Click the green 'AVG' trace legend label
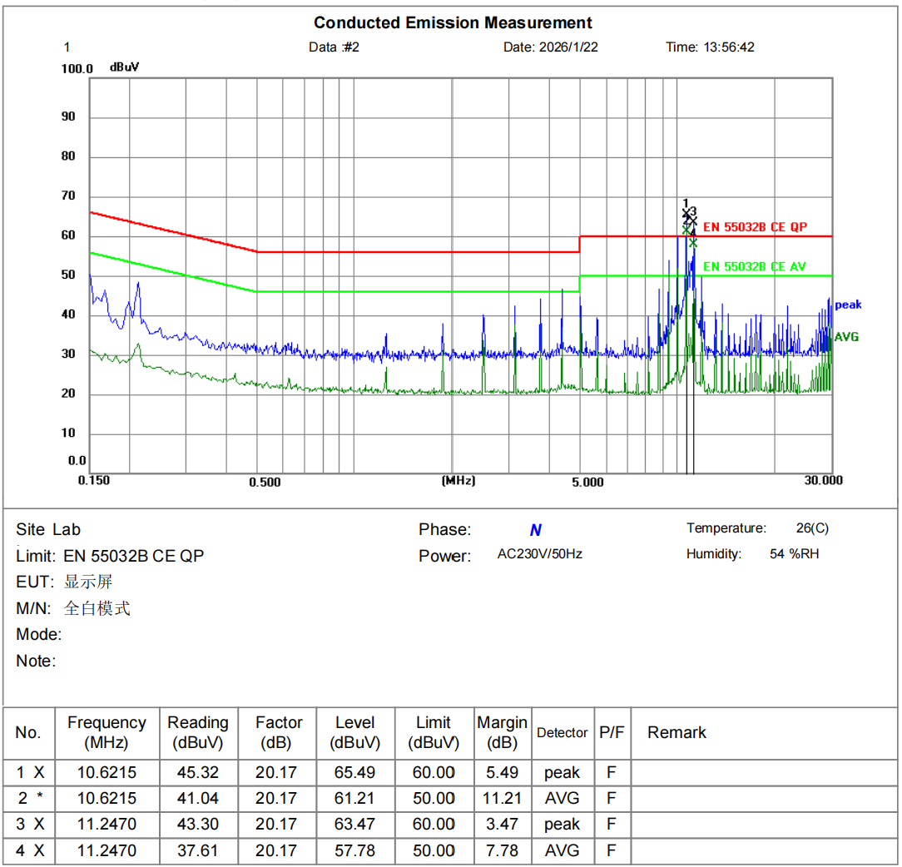 [x=846, y=337]
